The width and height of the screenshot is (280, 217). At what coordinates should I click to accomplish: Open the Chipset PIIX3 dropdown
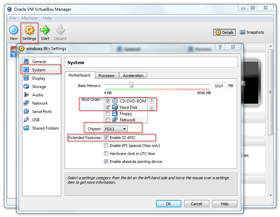pyautogui.click(x=116, y=129)
